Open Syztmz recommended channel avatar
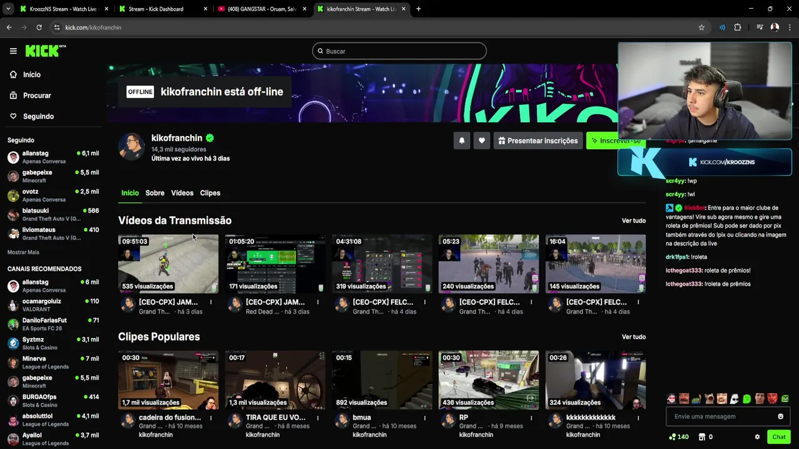 coord(13,344)
